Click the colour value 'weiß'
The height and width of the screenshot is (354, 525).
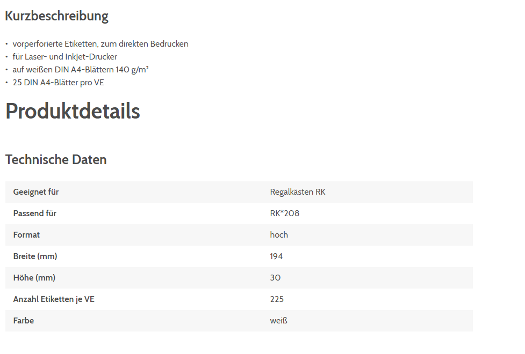click(x=279, y=321)
